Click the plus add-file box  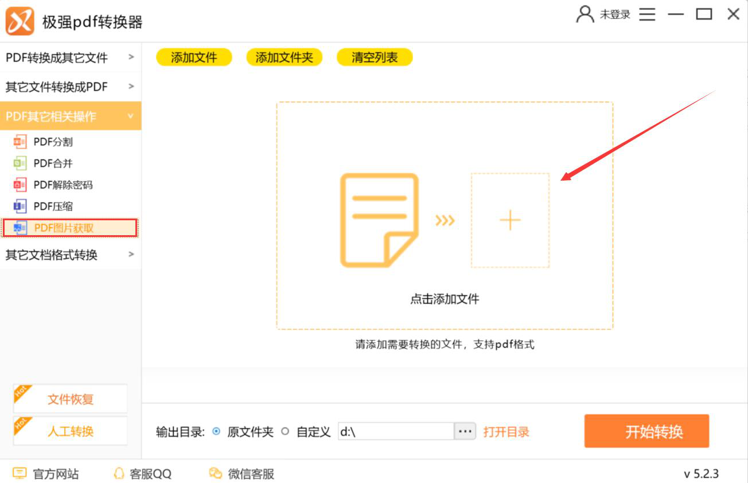coord(510,220)
